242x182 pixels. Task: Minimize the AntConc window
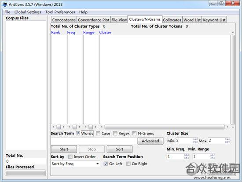coord(213,4)
